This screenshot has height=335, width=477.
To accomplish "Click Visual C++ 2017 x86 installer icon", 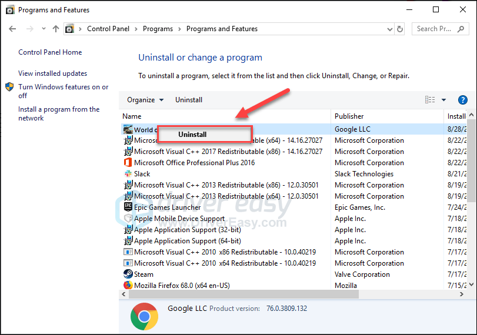I will [128, 151].
